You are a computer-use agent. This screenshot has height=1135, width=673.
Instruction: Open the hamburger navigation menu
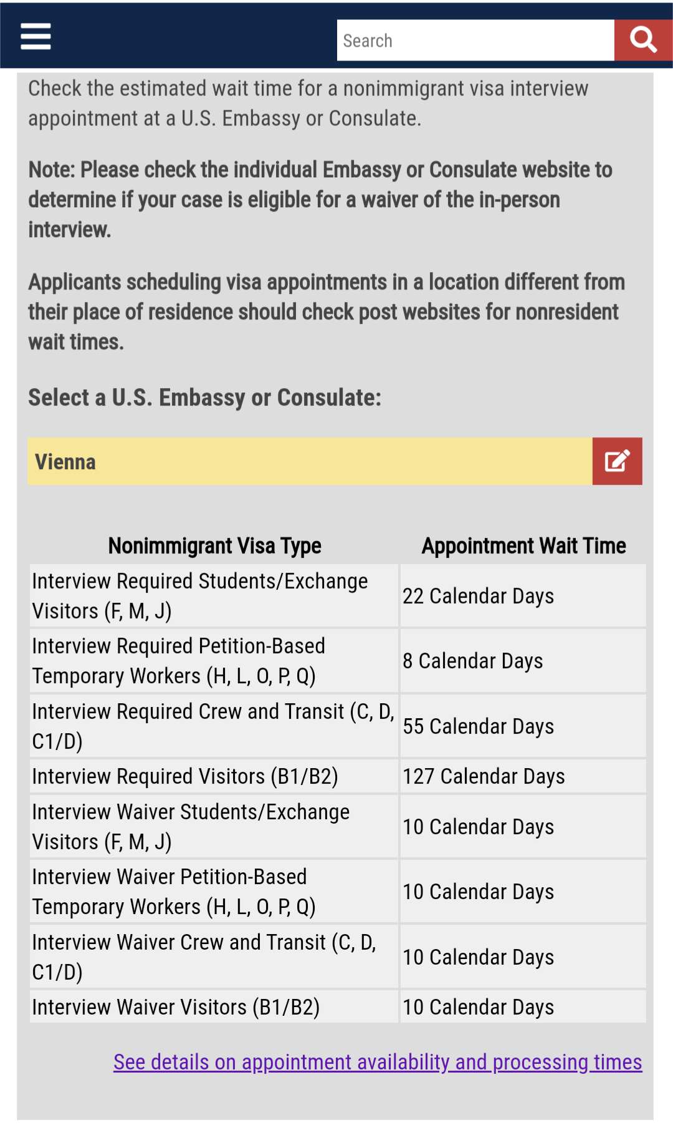coord(36,37)
